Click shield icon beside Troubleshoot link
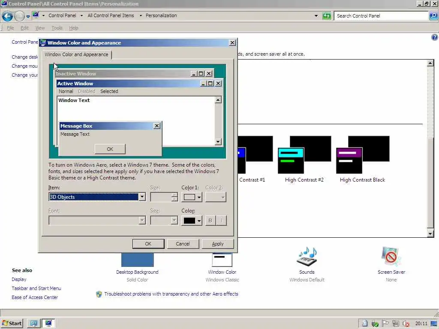Image resolution: width=439 pixels, height=329 pixels. [x=99, y=294]
